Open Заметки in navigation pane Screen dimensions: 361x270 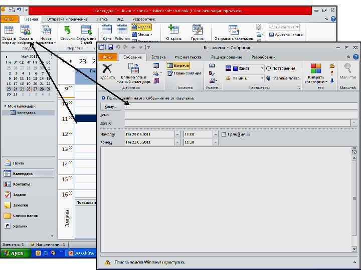29,205
